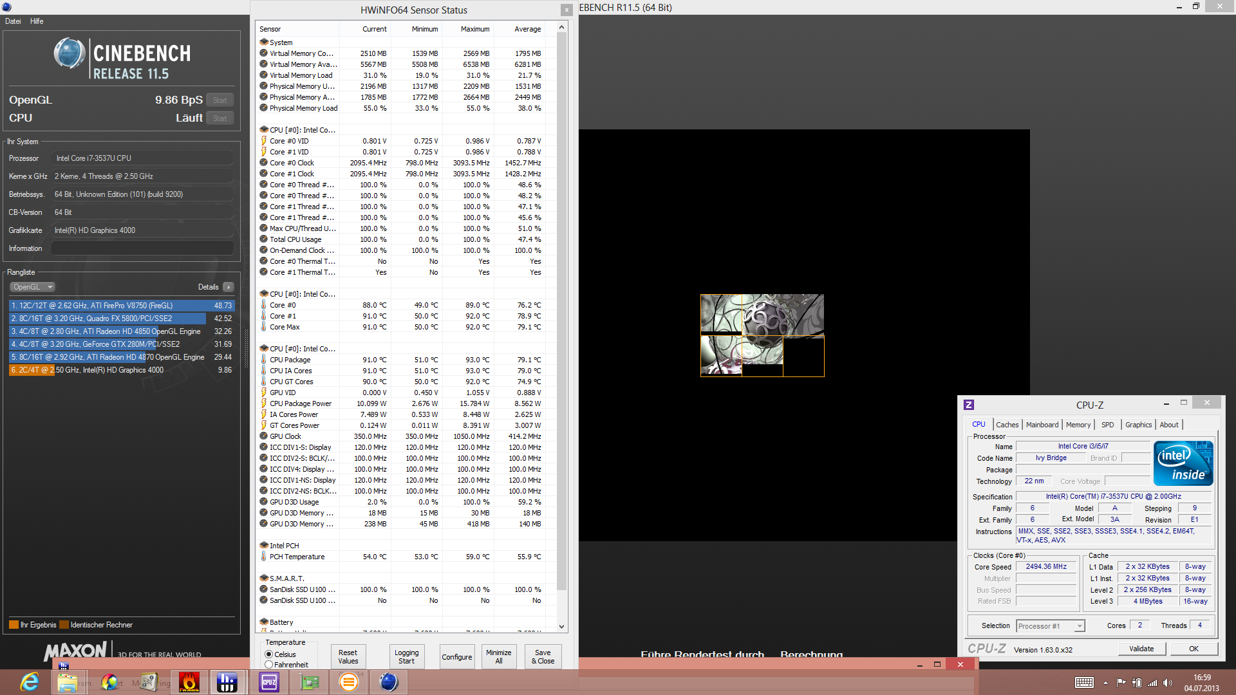The width and height of the screenshot is (1236, 695).
Task: Open the Datei menu
Action: (13, 21)
